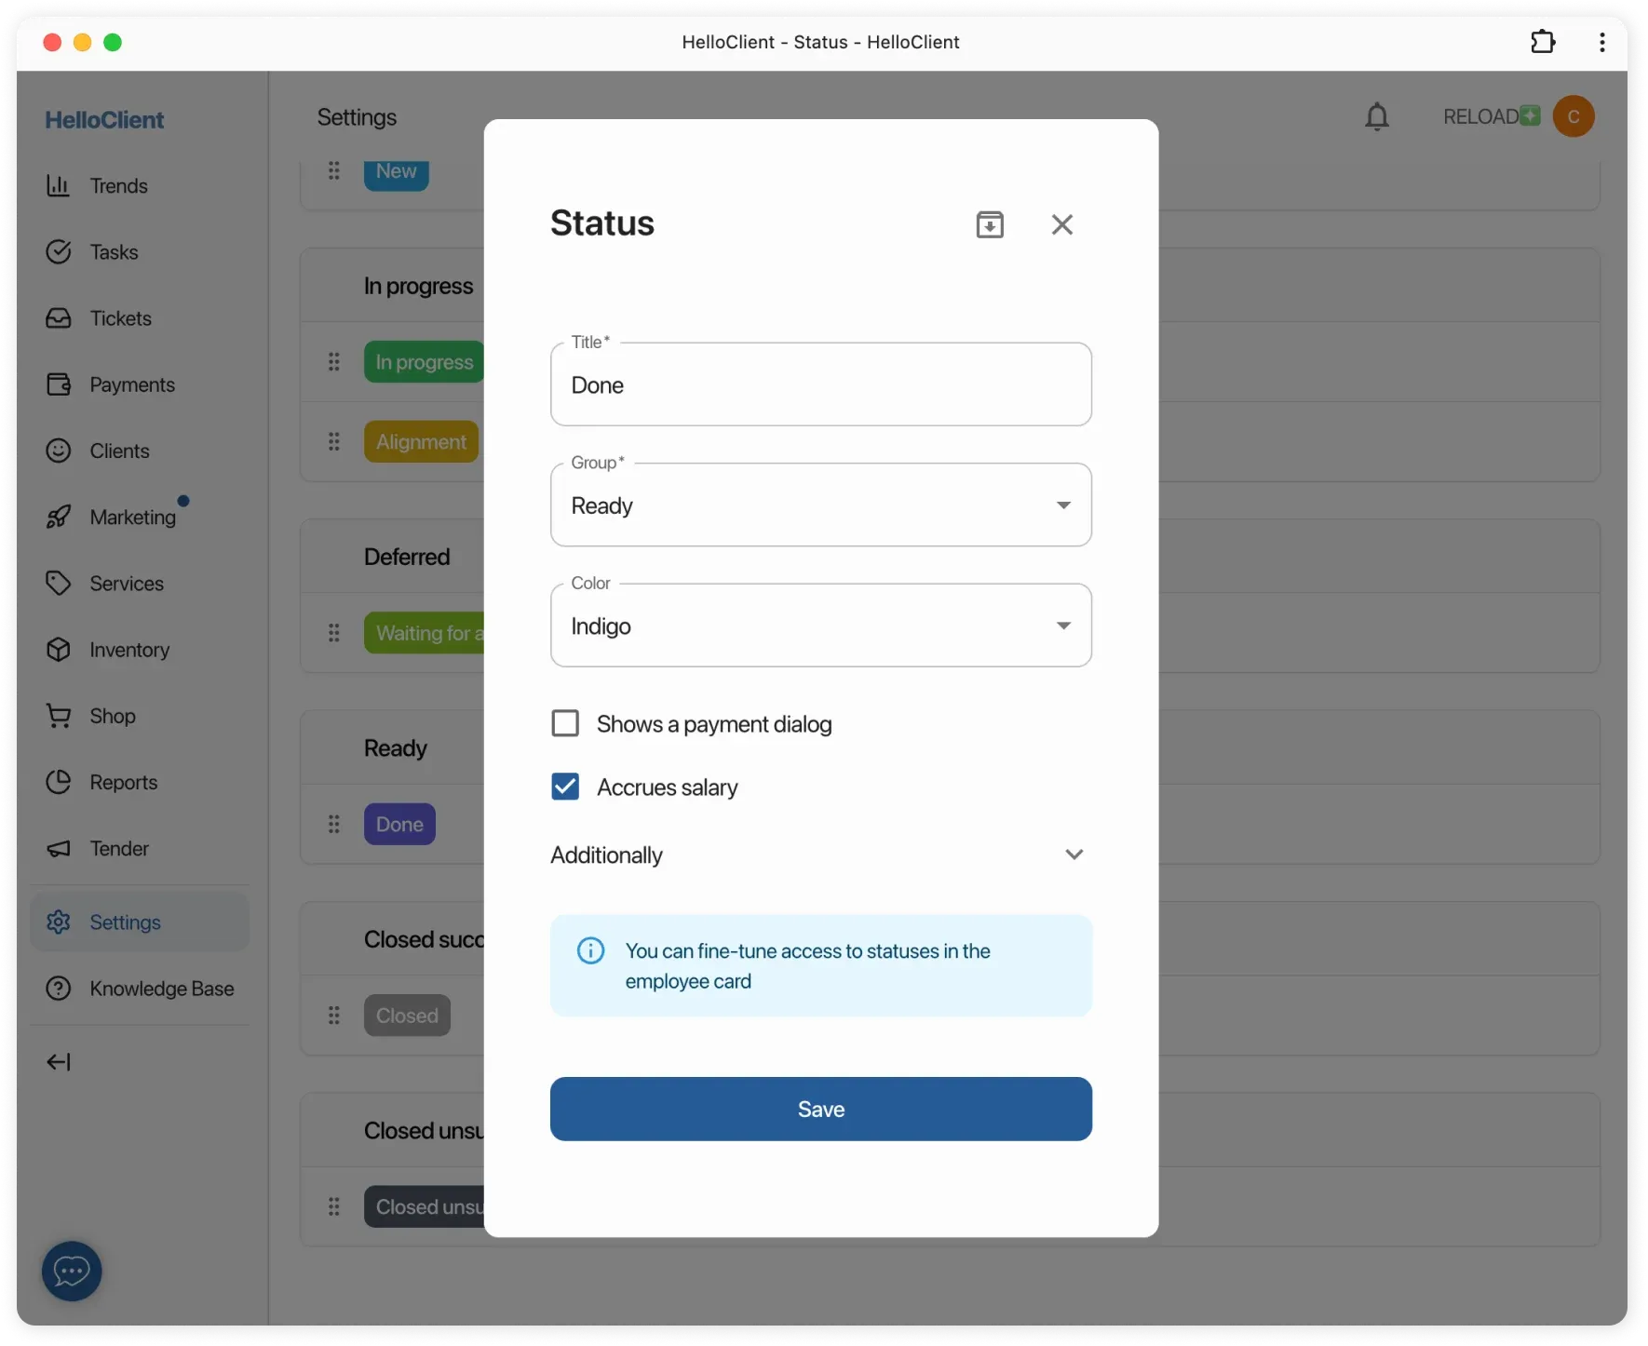Open the chat support widget
The width and height of the screenshot is (1648, 1346).
coord(71,1272)
